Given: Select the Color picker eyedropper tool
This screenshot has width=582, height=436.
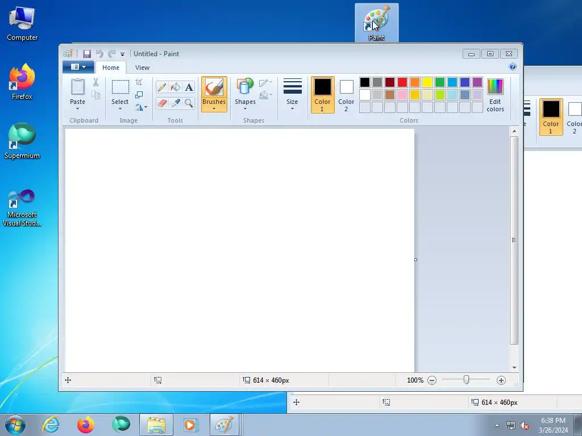Looking at the screenshot, I should (x=176, y=103).
